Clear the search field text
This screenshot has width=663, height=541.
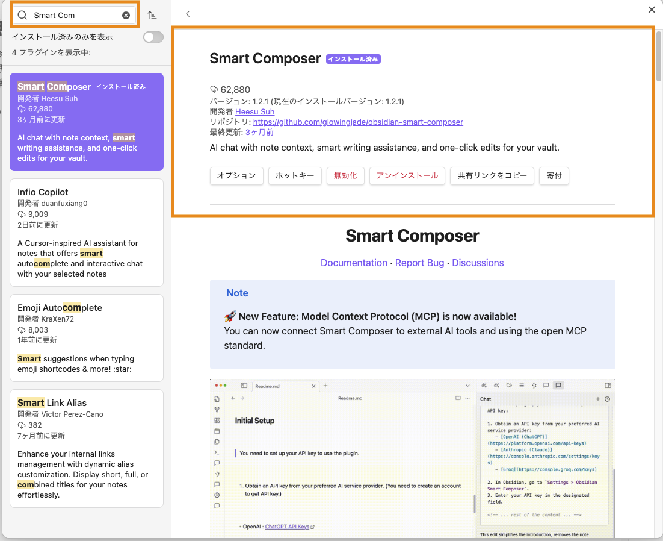click(x=126, y=15)
